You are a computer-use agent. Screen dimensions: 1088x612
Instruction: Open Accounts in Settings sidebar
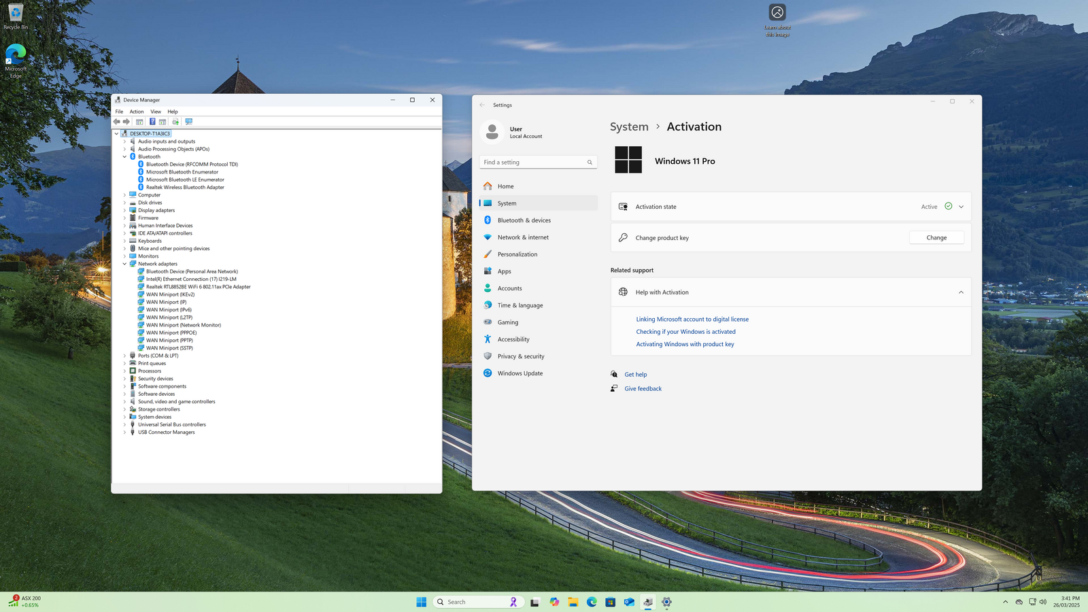point(539,288)
